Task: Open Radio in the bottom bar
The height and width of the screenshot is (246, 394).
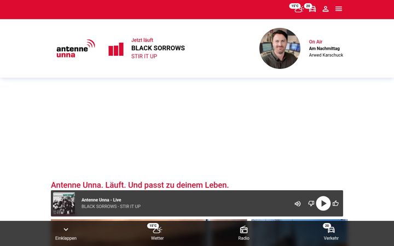Action: coord(244,233)
